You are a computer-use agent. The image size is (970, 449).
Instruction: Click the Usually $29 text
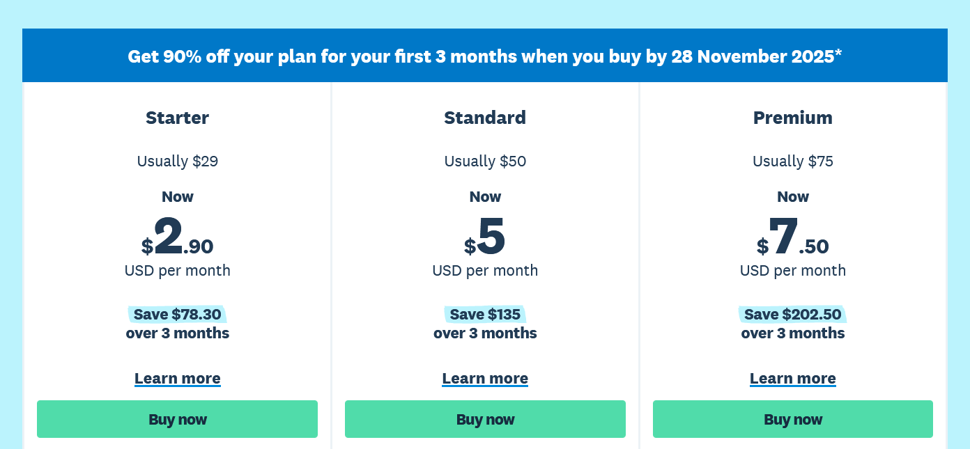coord(177,162)
